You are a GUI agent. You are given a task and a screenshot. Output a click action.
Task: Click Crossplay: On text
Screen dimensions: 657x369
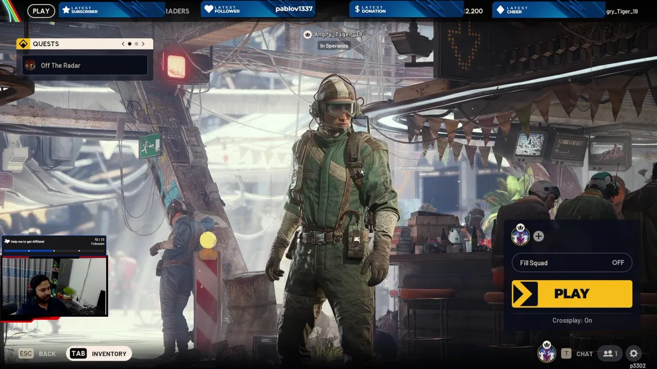click(572, 320)
